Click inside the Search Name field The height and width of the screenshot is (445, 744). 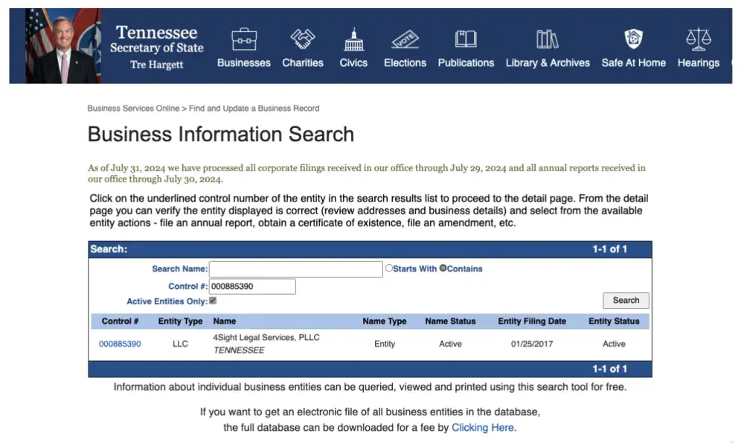(295, 268)
